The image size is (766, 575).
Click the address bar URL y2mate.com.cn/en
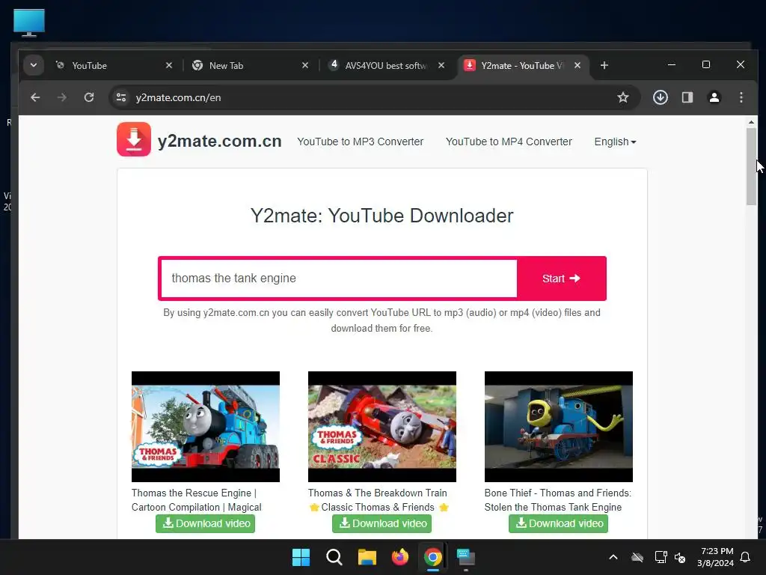click(178, 98)
